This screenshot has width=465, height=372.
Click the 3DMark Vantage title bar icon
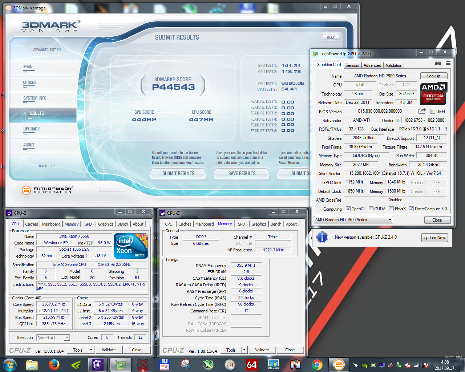click(8, 8)
